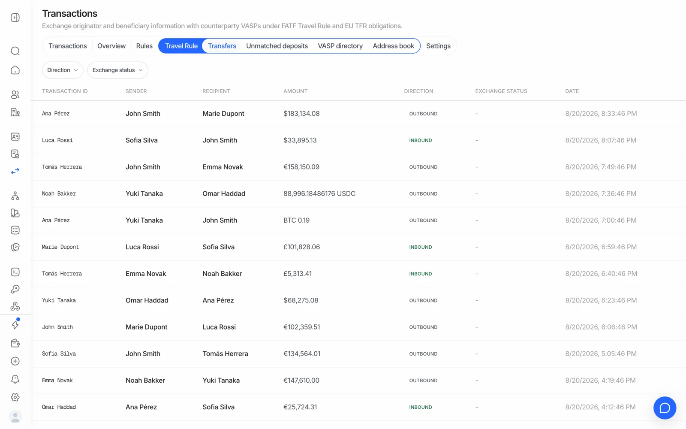Click the INBOUND badge in the Luca Rossi row
Screen dimensions: 686x429
420,140
